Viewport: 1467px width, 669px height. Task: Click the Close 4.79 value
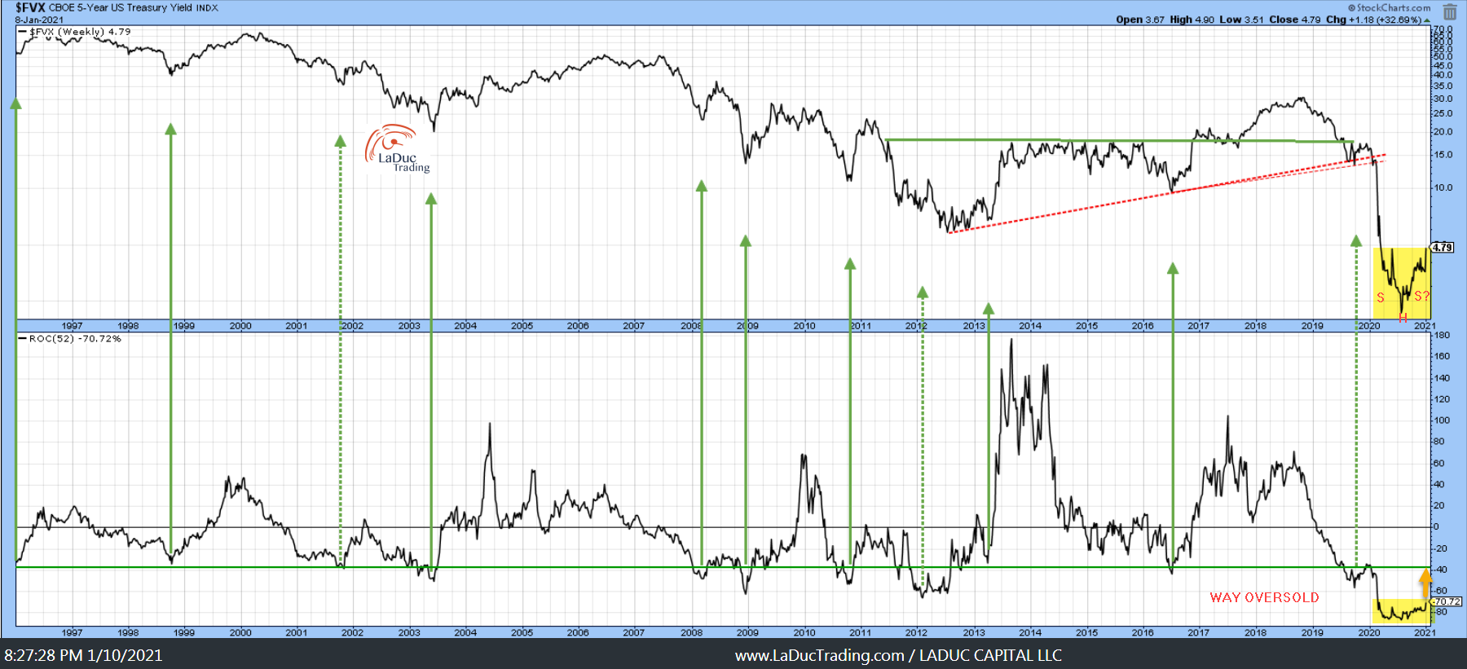coord(1294,20)
